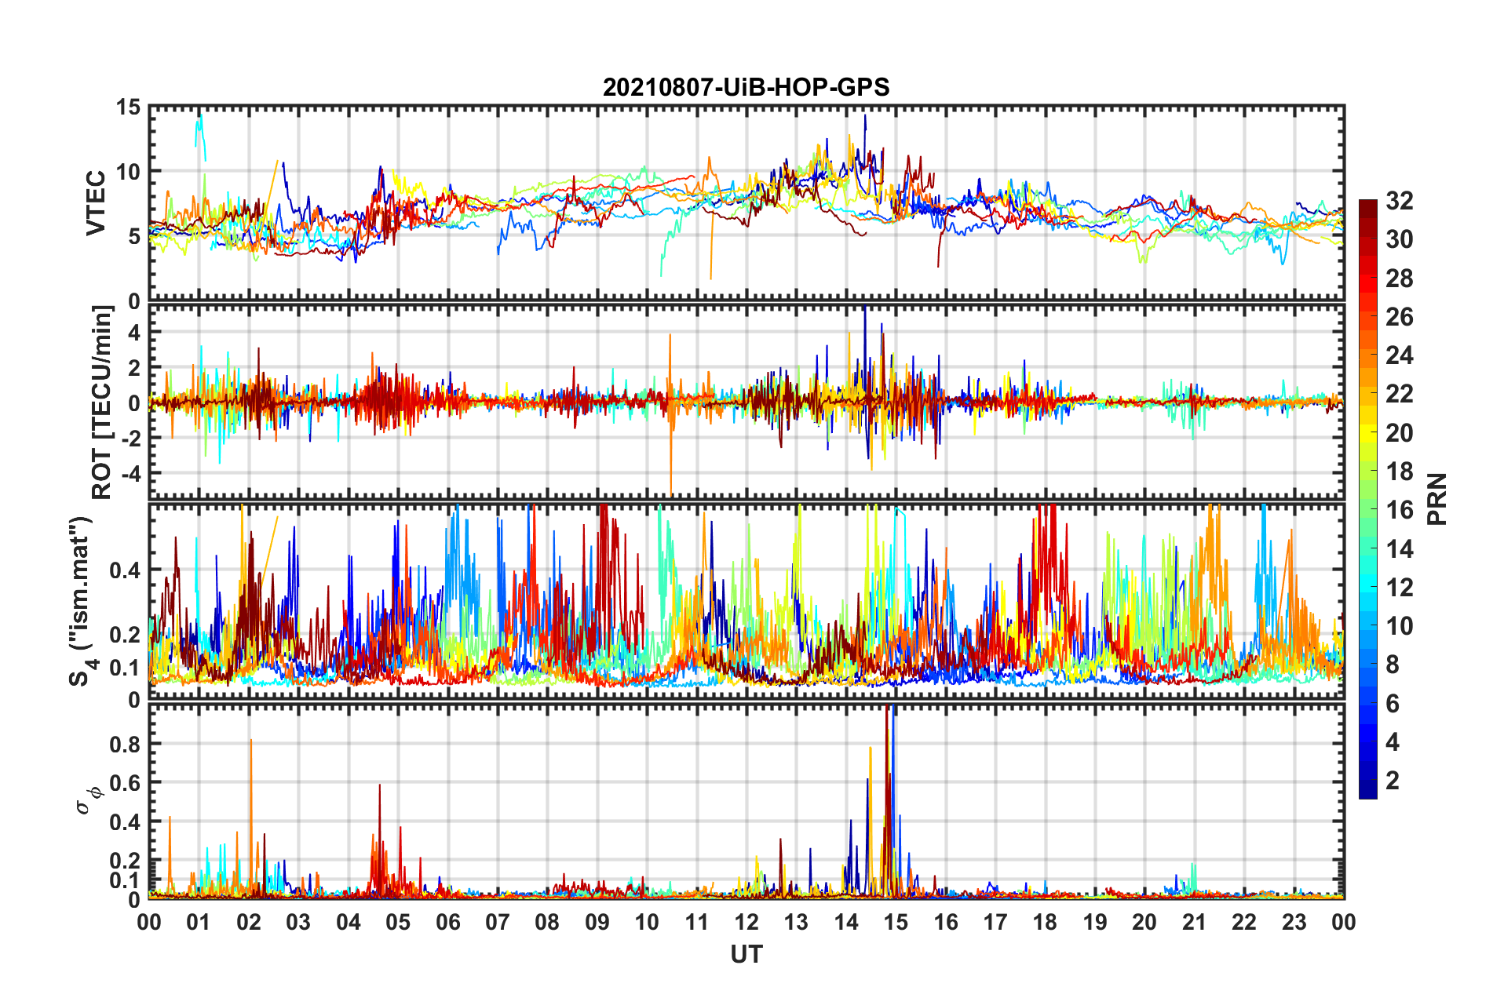The width and height of the screenshot is (1493, 998).
Task: Click S4 axis tick value 0.4
Action: [126, 570]
